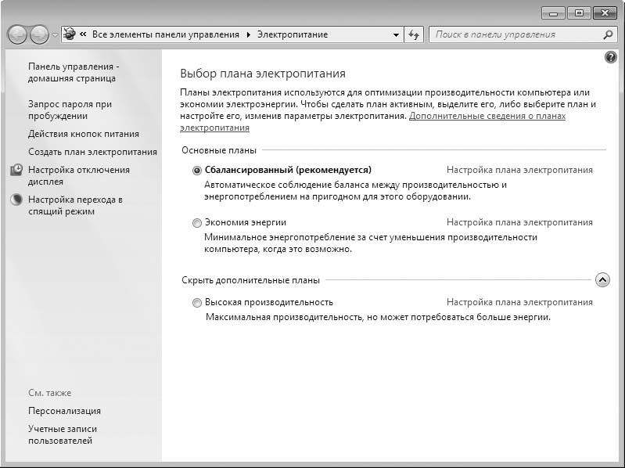Click the magnifier search icon

[x=608, y=34]
